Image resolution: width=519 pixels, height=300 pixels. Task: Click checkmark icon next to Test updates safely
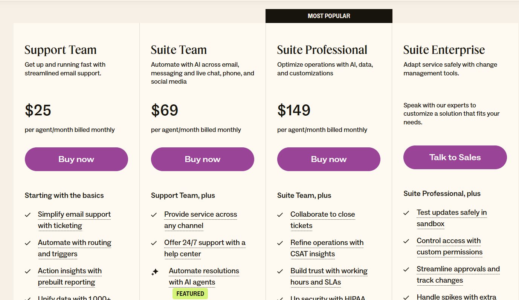406,213
